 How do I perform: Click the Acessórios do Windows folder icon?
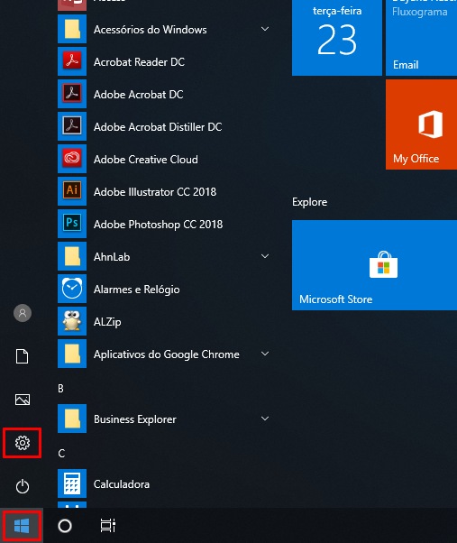[72, 29]
